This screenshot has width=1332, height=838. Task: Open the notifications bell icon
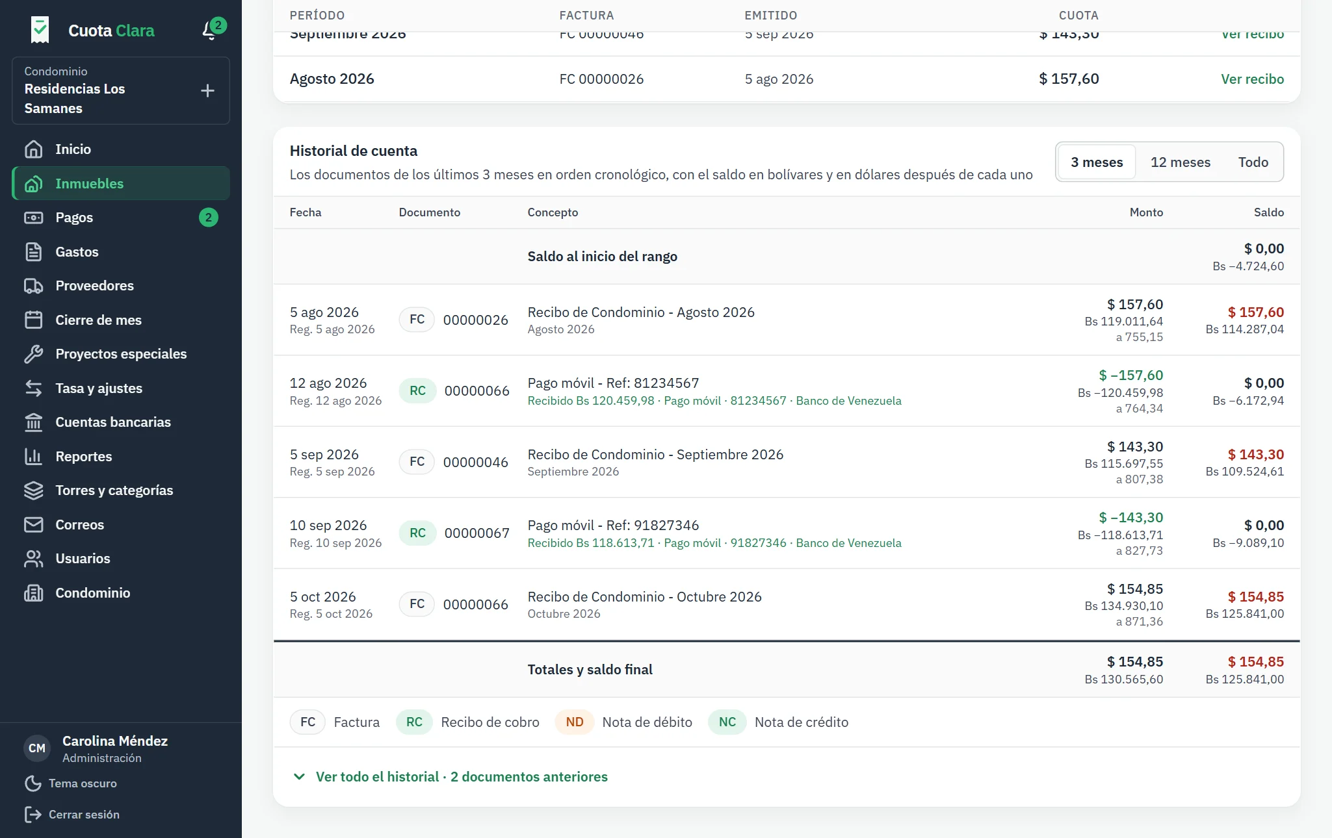click(210, 30)
